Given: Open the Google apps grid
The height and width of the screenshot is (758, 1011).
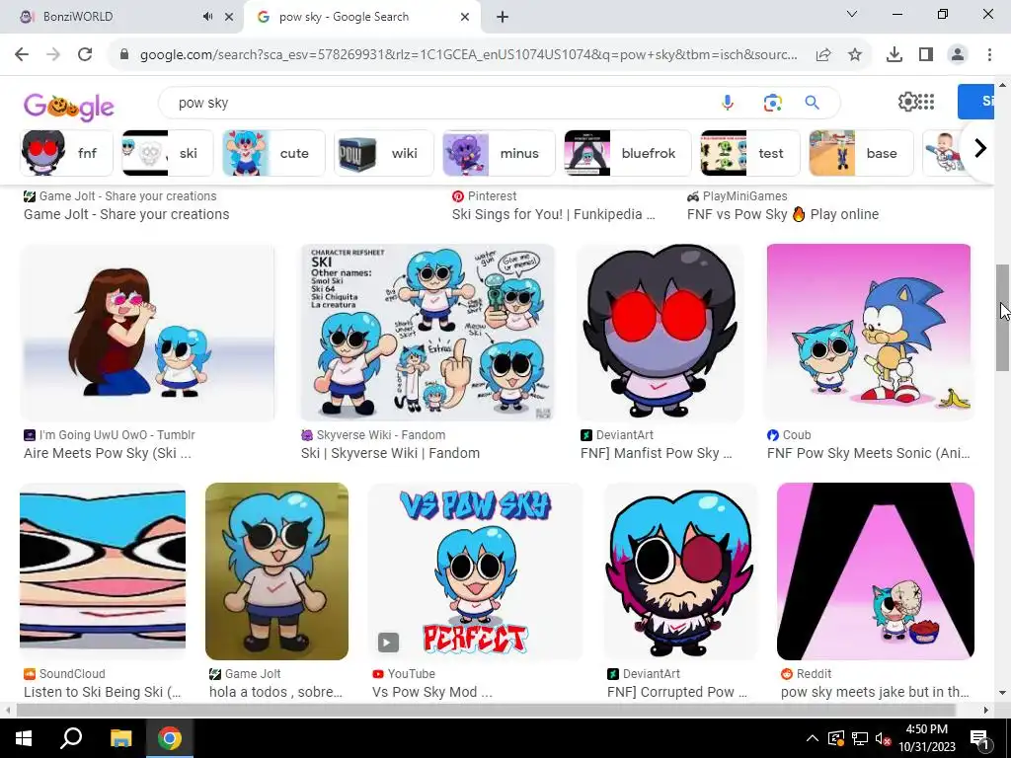Looking at the screenshot, I should pyautogui.click(x=926, y=102).
